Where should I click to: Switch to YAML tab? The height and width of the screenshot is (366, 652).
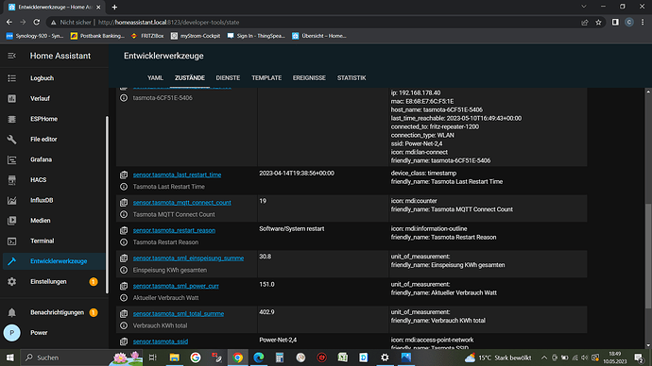[x=155, y=78]
